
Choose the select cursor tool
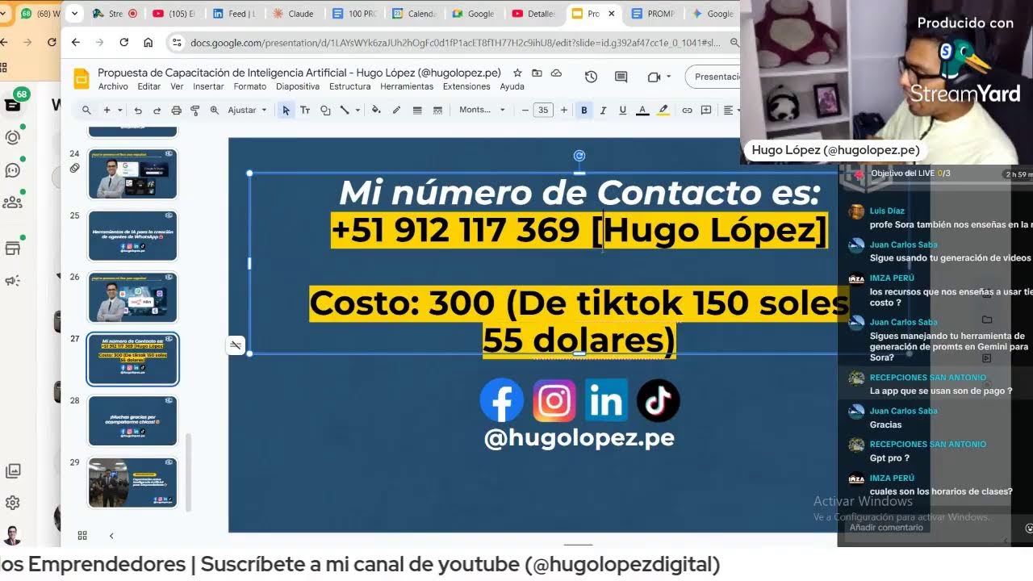pos(286,110)
